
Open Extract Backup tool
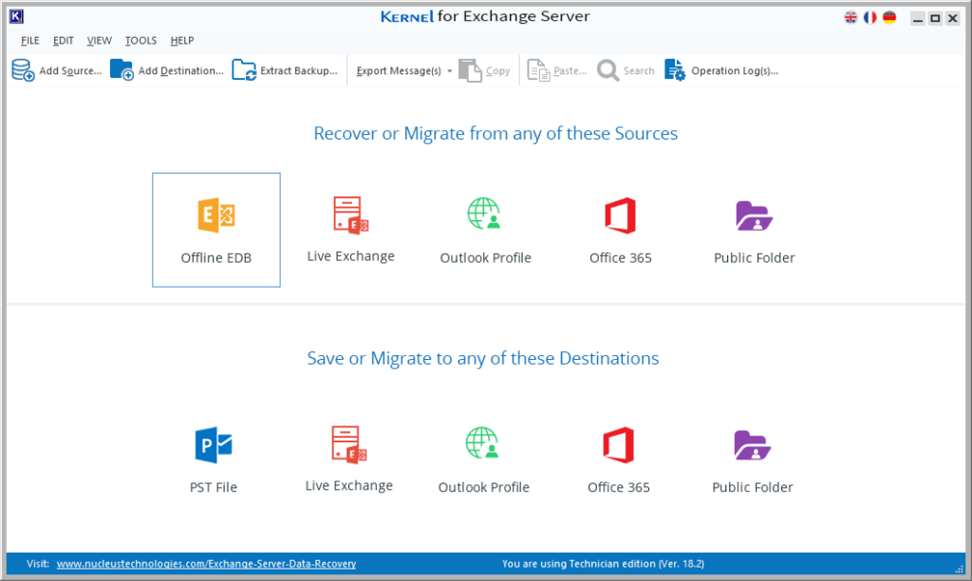pos(285,70)
